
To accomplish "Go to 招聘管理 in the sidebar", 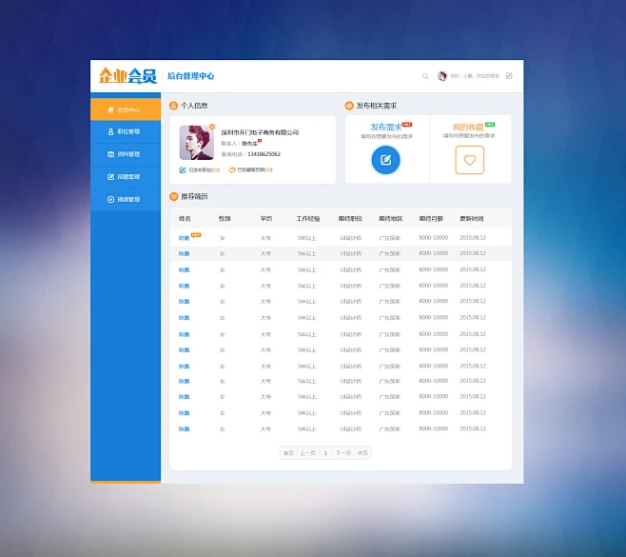I will click(126, 177).
